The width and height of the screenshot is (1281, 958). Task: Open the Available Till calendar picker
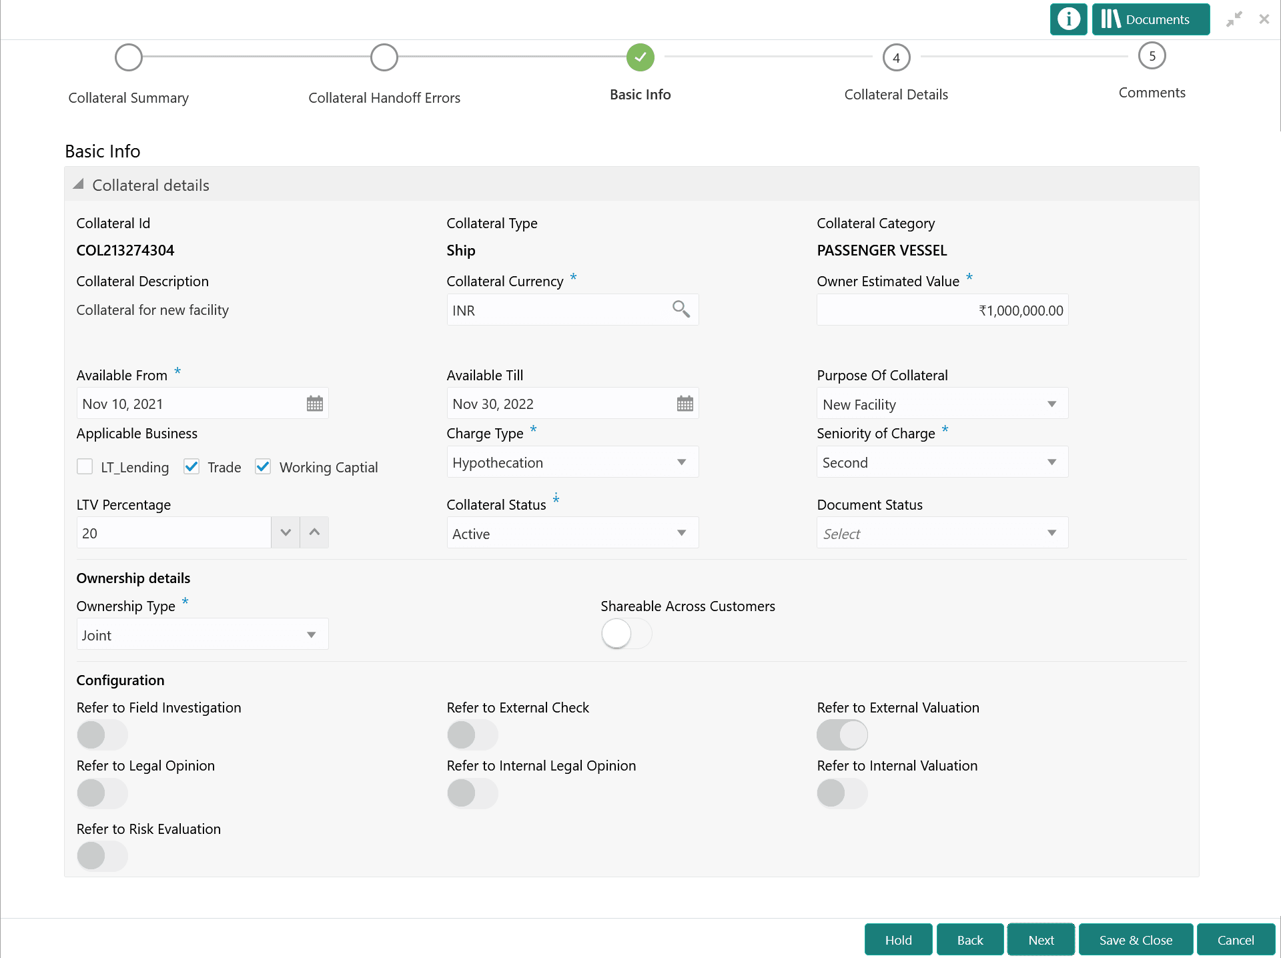coord(685,404)
